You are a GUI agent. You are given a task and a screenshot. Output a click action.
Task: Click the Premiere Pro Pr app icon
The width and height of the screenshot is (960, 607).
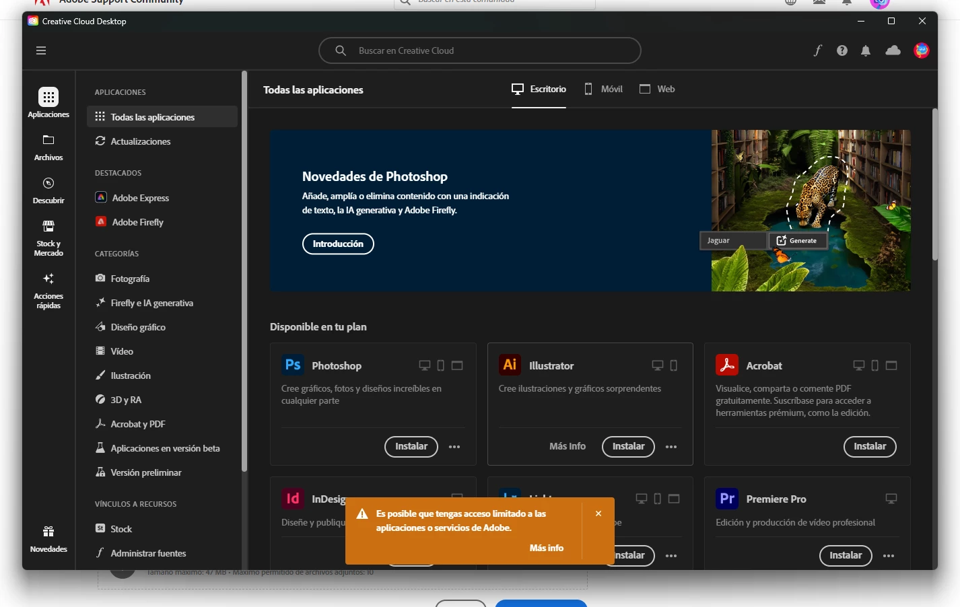point(727,499)
